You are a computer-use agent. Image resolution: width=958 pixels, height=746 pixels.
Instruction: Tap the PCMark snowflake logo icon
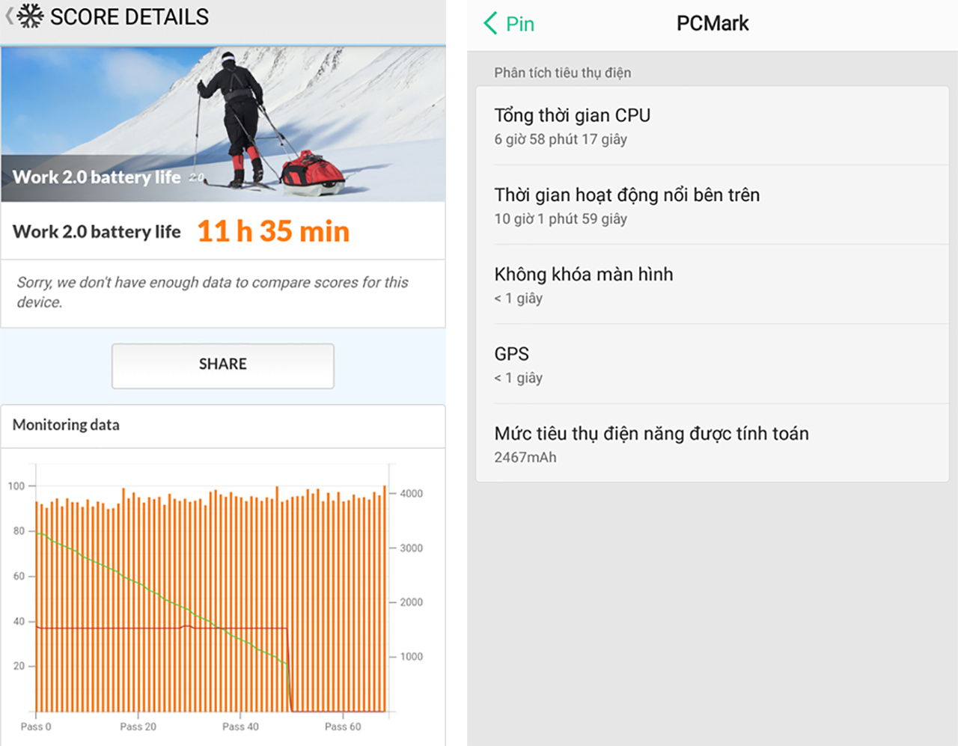[30, 16]
